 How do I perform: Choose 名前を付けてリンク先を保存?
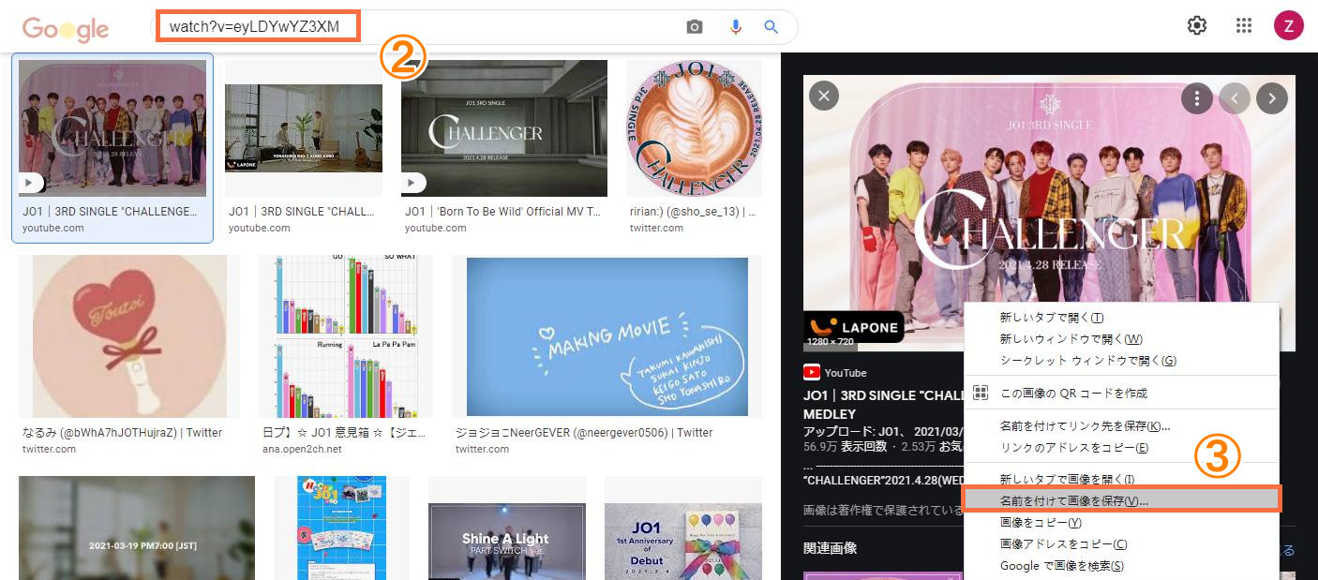[1120, 426]
